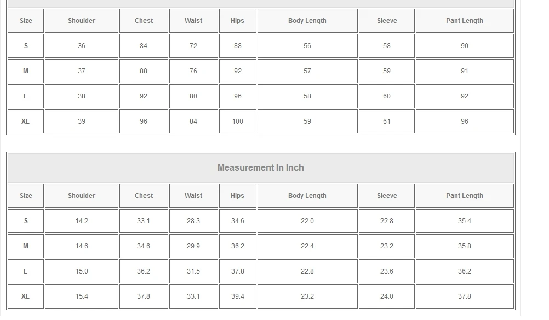Image resolution: width=549 pixels, height=320 pixels.
Task: Click the inch sleeve cell showing 24.0
Action: pos(387,296)
